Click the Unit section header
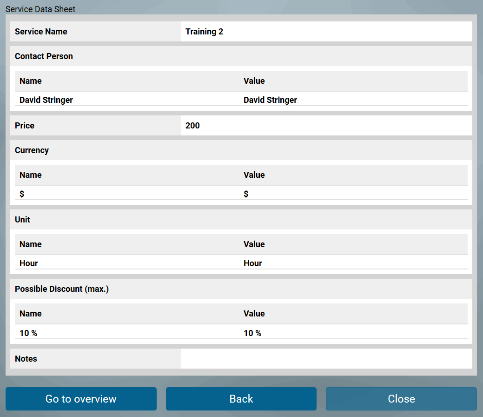The width and height of the screenshot is (483, 417). 23,219
